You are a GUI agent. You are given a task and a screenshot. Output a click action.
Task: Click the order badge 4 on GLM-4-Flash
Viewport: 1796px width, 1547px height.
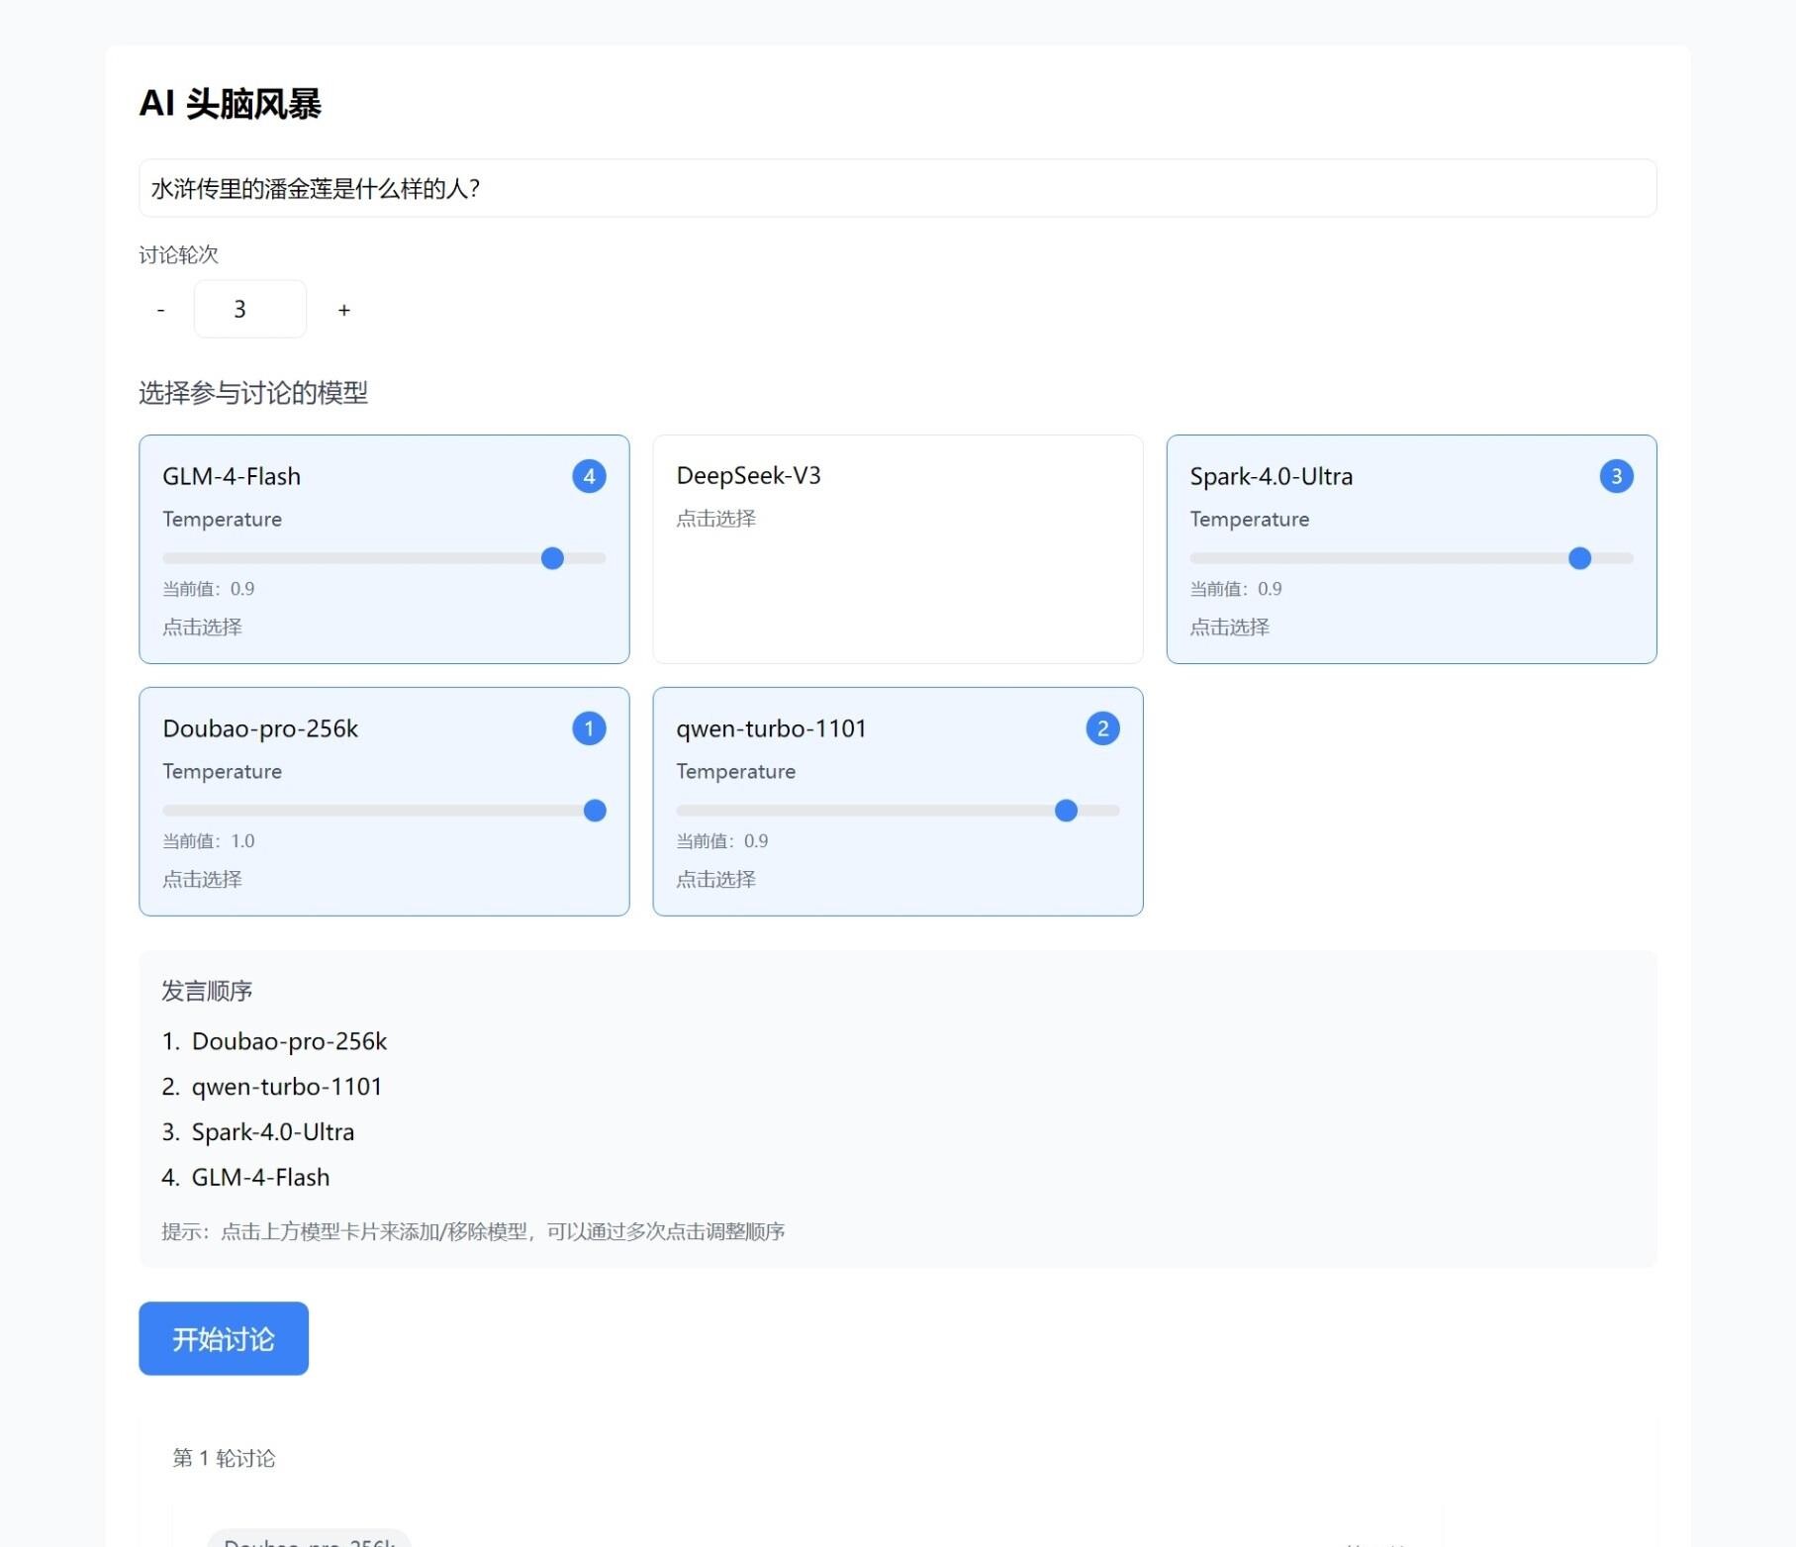pos(589,476)
